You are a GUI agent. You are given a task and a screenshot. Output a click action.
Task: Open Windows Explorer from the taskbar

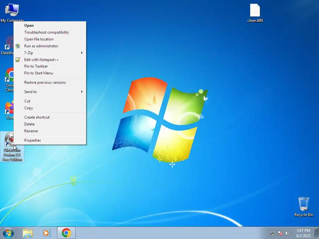(28, 233)
